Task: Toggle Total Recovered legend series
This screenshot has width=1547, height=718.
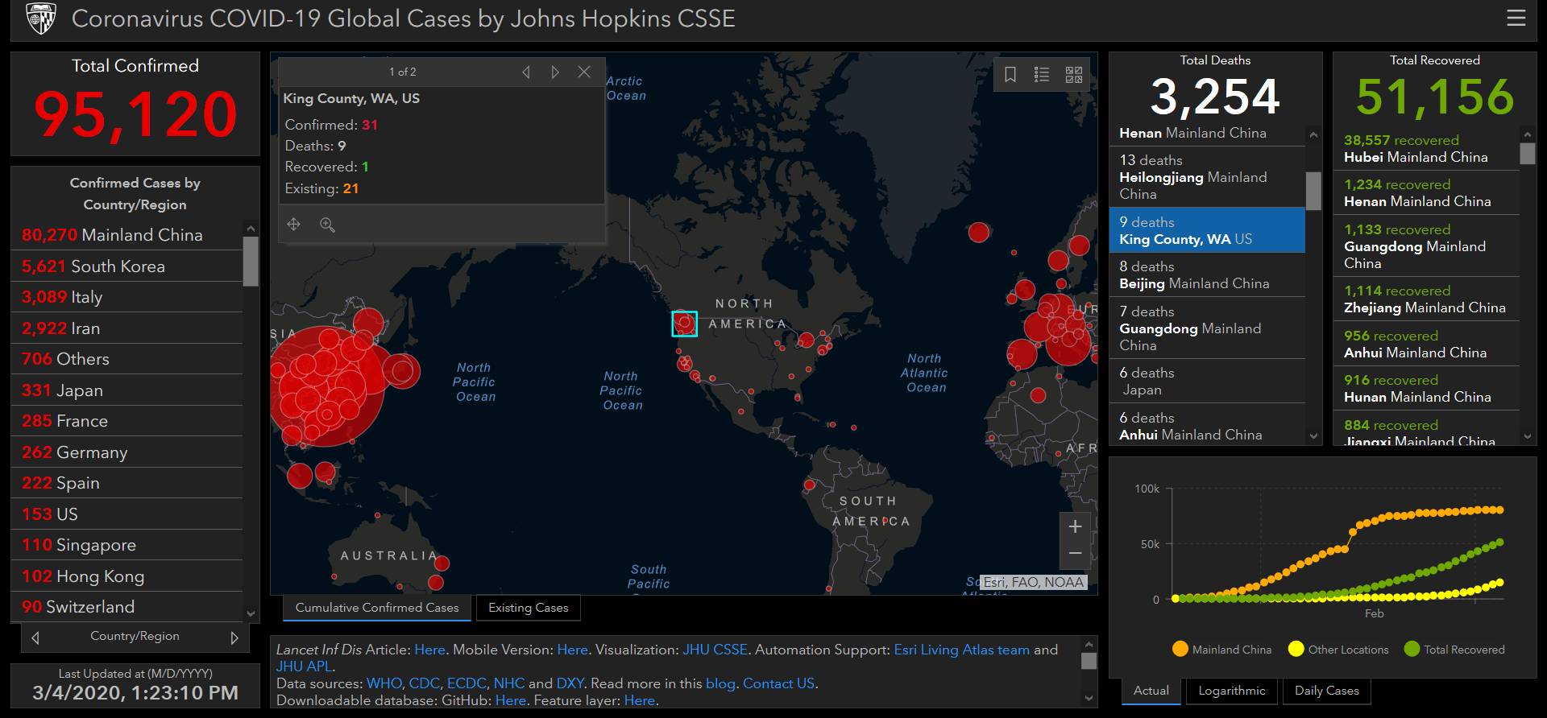Action: (x=1454, y=649)
